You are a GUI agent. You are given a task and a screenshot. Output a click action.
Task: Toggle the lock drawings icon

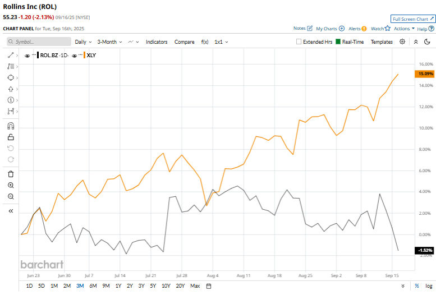pos(11,137)
